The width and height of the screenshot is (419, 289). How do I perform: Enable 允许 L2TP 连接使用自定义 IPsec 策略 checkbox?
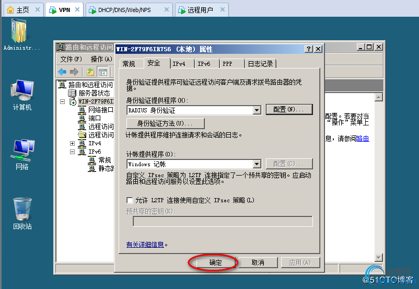coord(130,200)
